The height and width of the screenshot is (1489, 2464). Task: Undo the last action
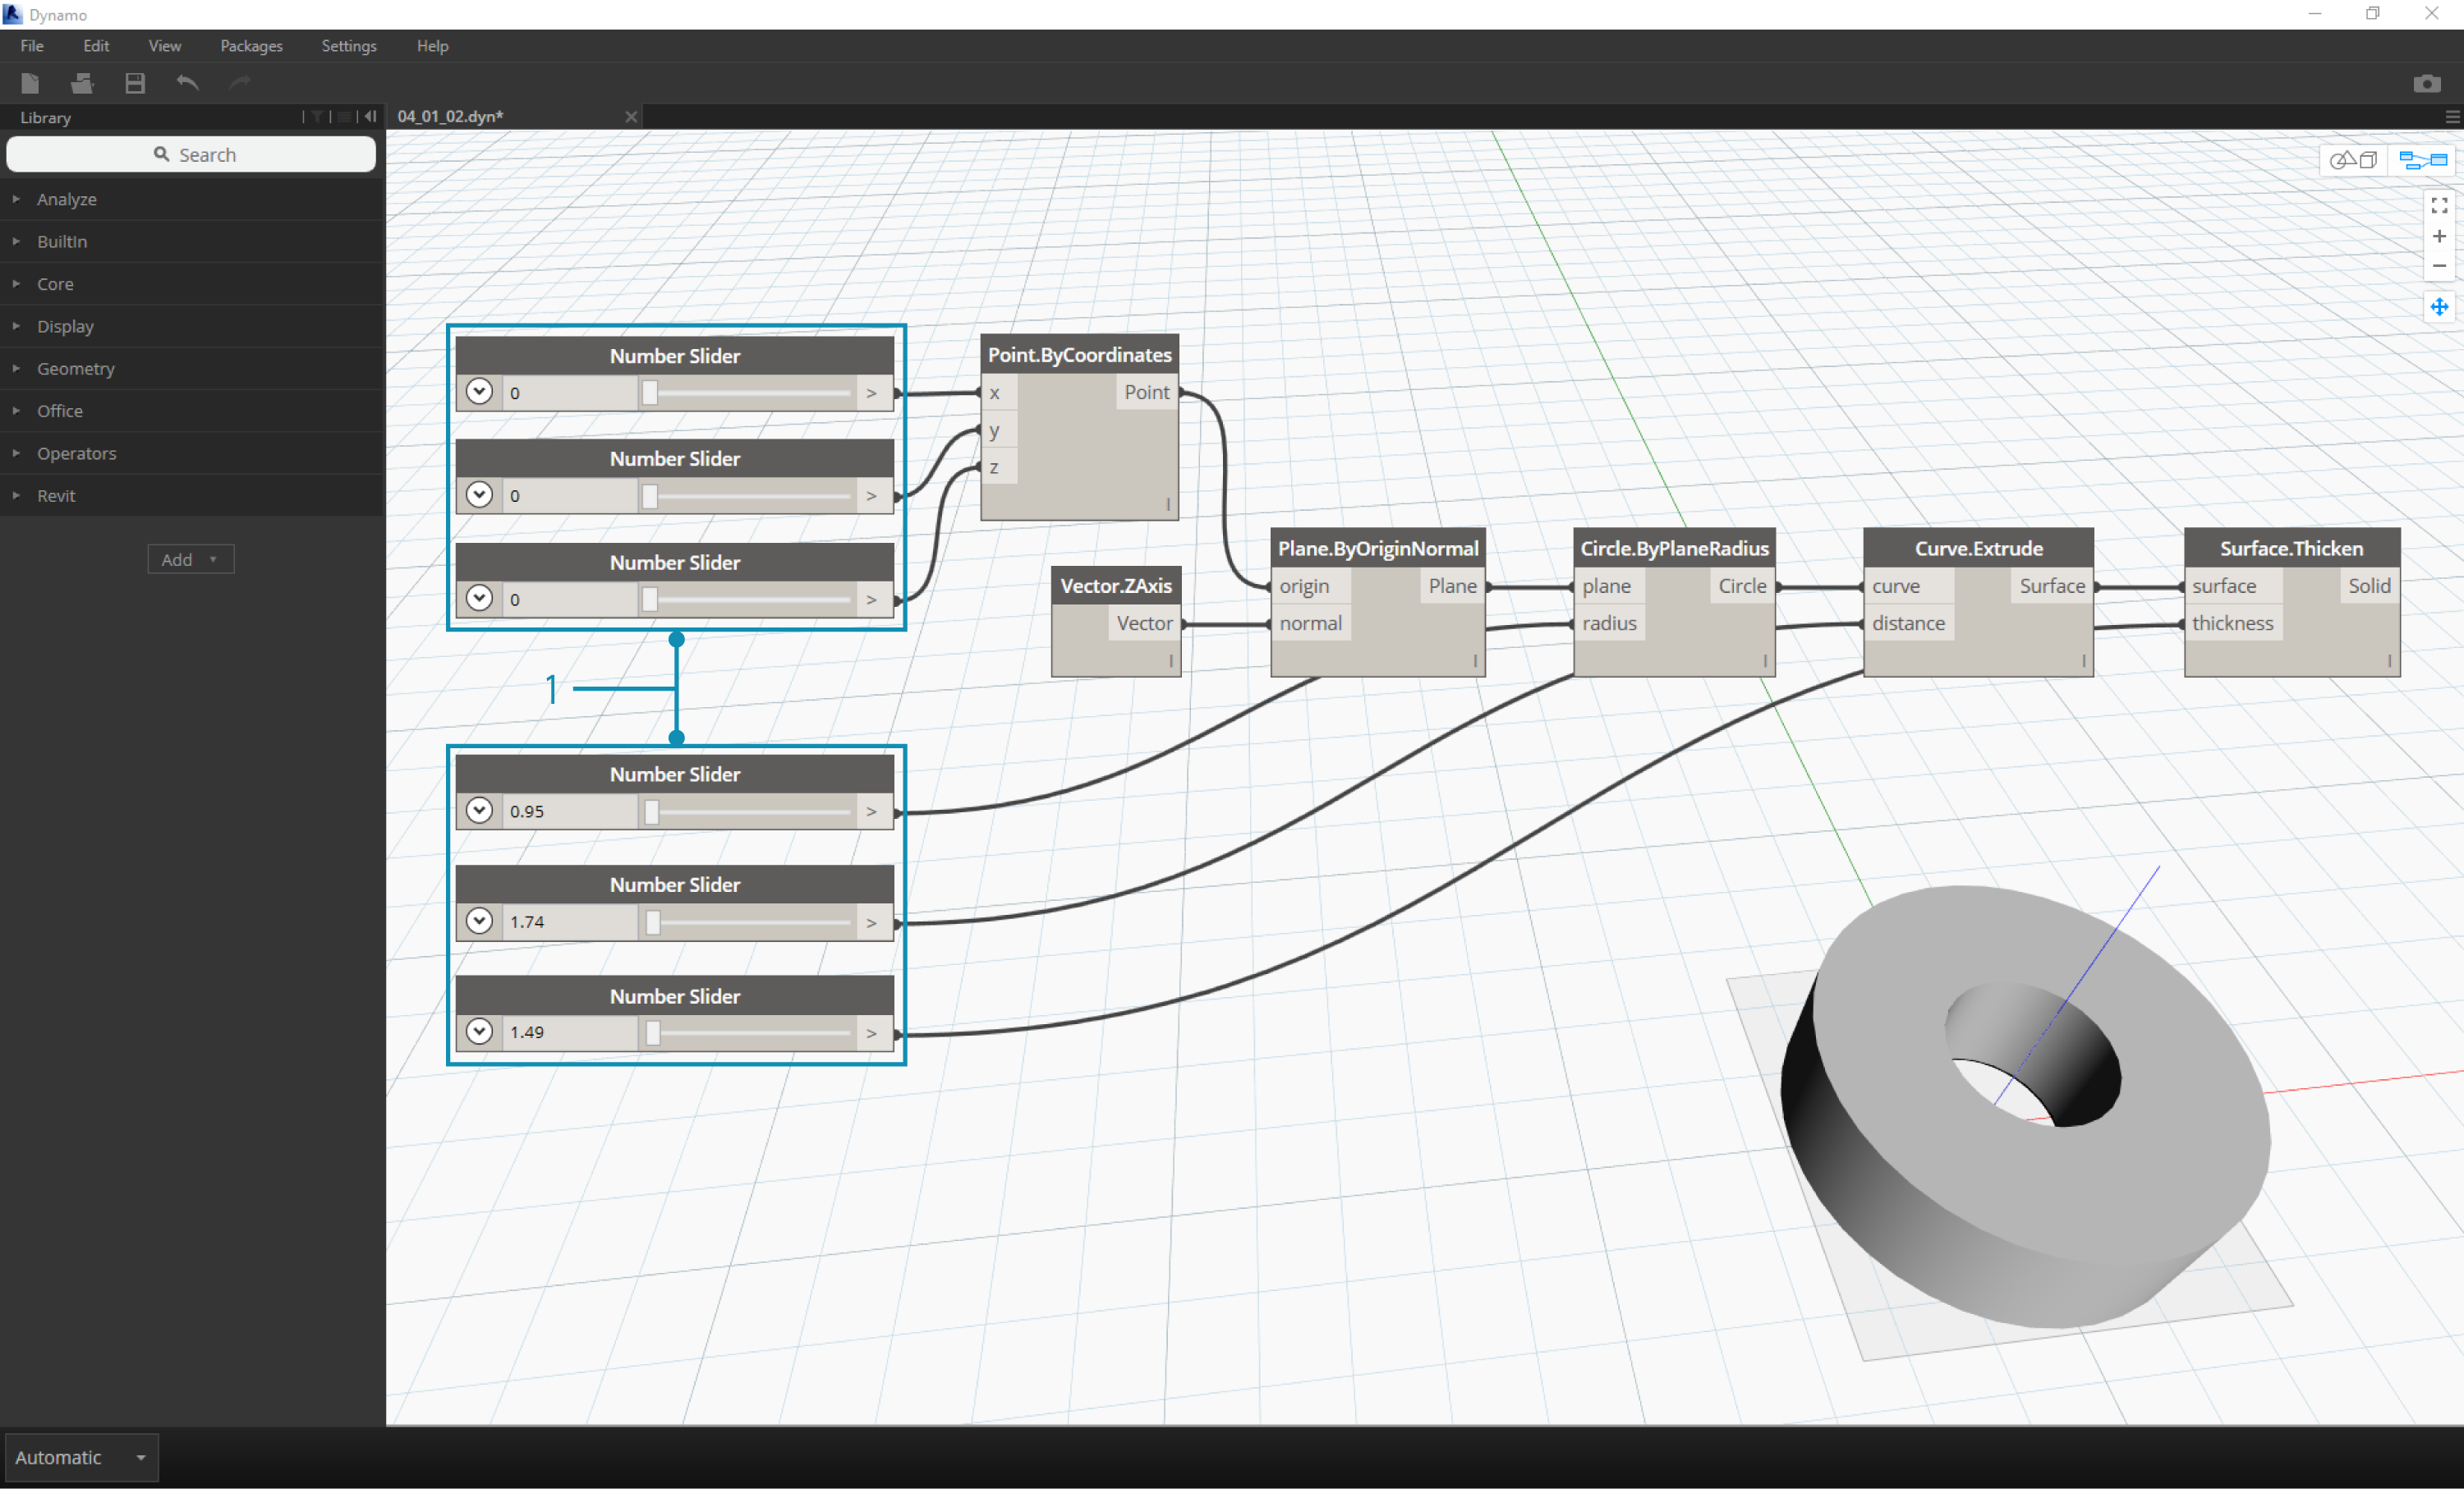[x=187, y=82]
